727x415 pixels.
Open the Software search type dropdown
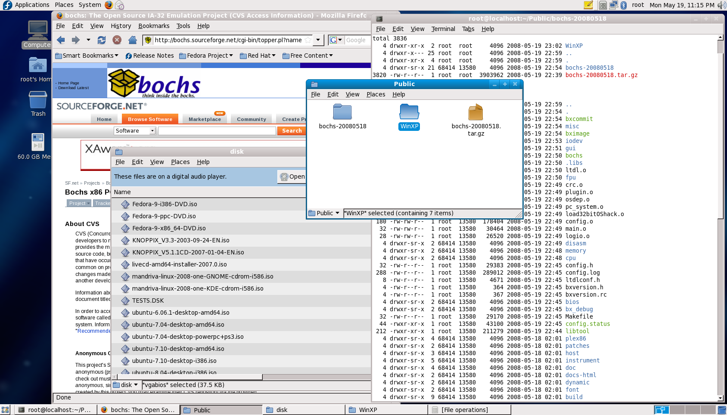tap(134, 131)
